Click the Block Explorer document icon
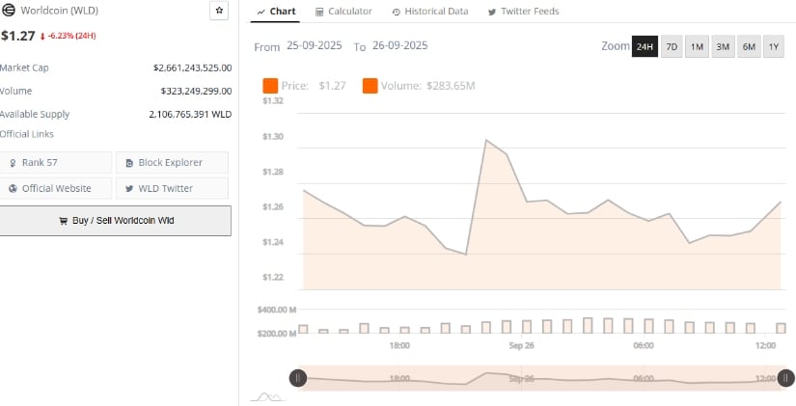The height and width of the screenshot is (406, 796). [x=129, y=163]
